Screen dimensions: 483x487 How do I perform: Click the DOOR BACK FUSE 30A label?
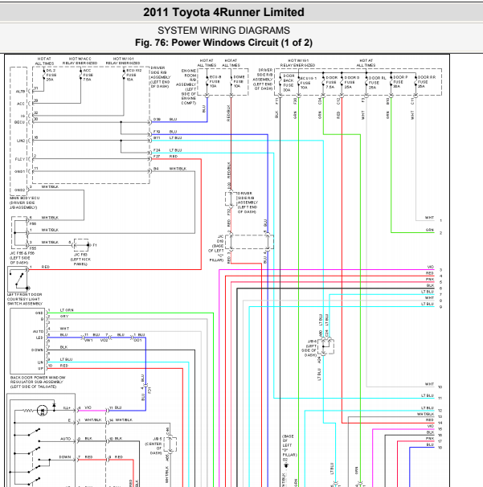pos(289,83)
